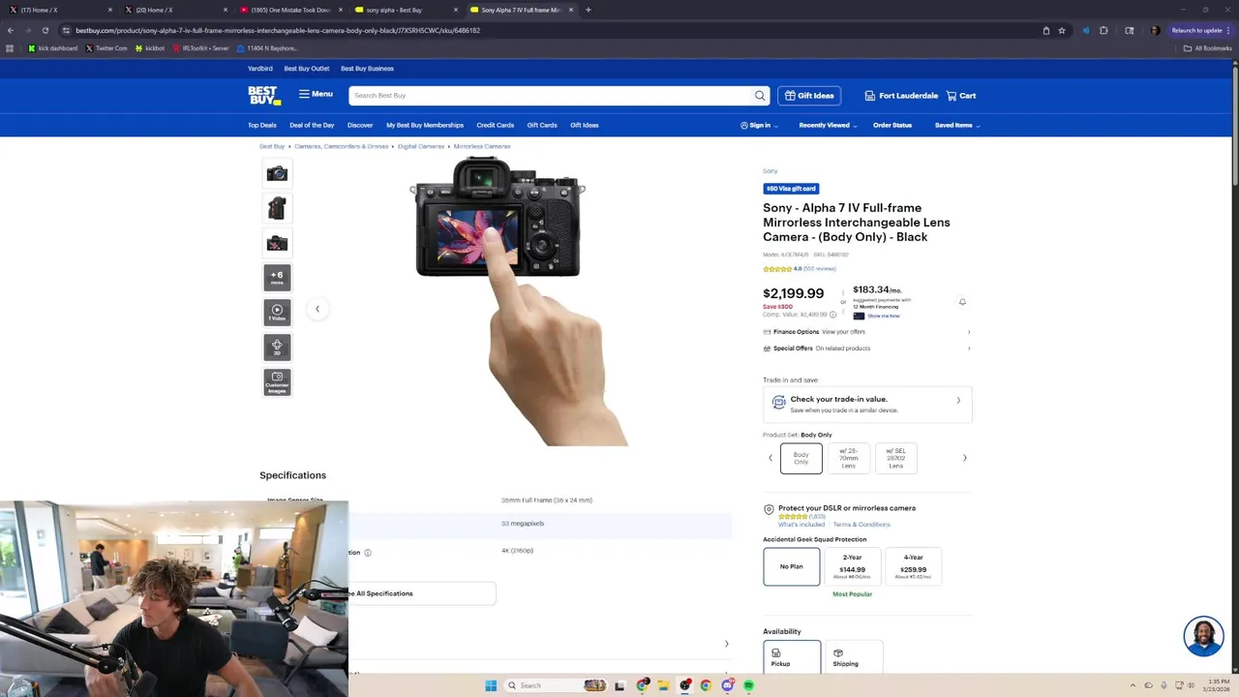Expand Saved Items dropdown
Screen dimensions: 1239x697
957,125
